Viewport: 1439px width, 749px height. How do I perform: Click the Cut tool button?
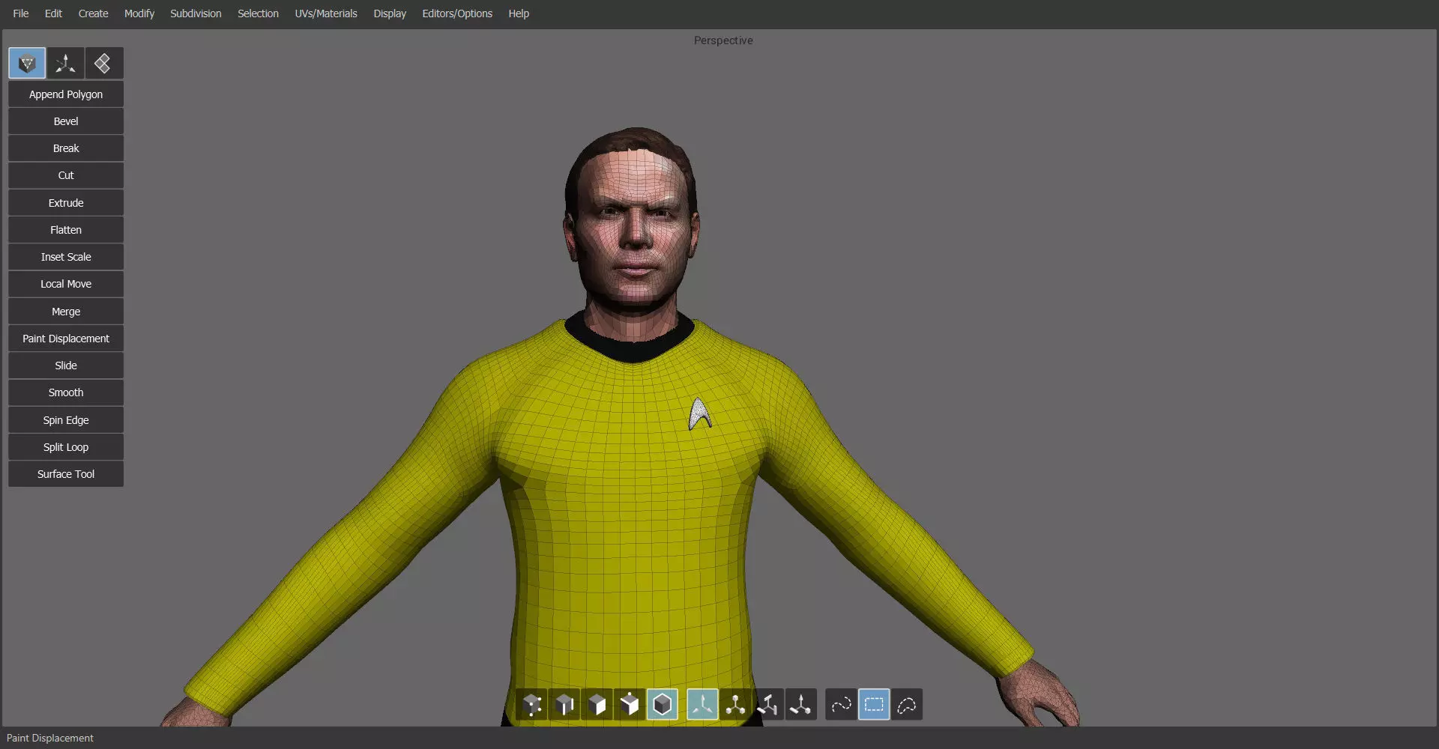pos(66,175)
